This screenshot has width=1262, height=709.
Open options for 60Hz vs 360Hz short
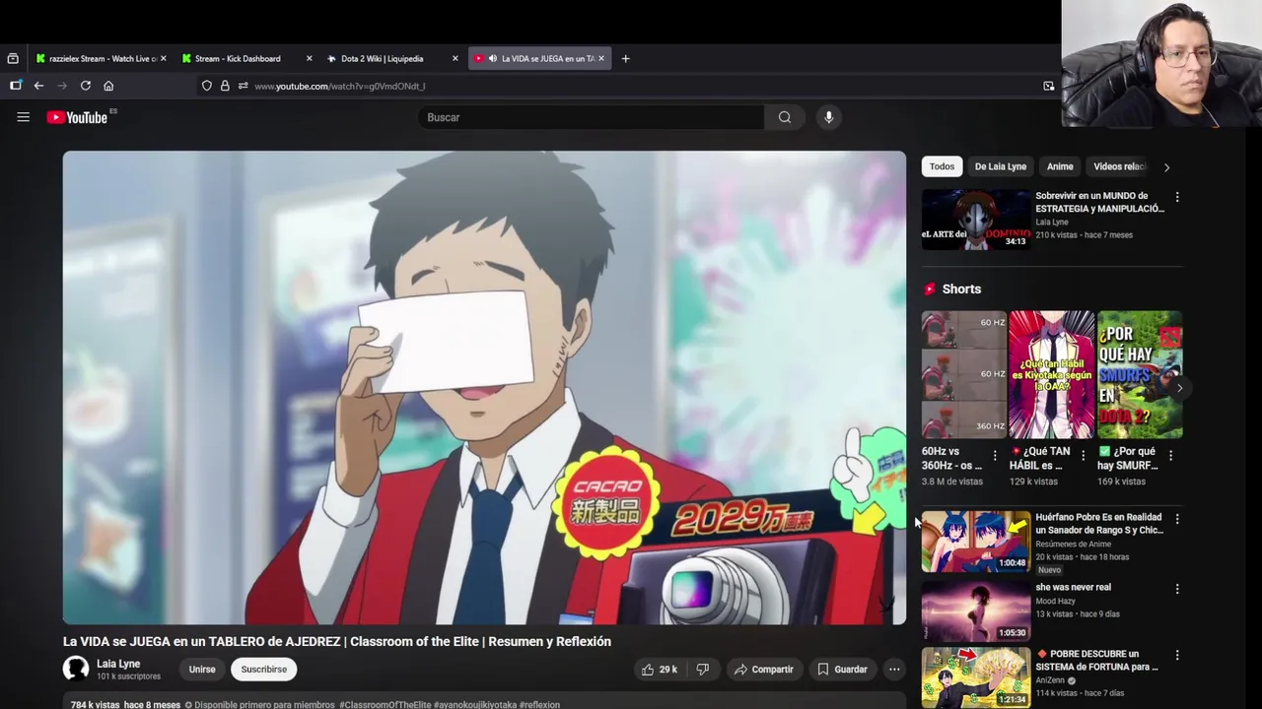coord(994,455)
